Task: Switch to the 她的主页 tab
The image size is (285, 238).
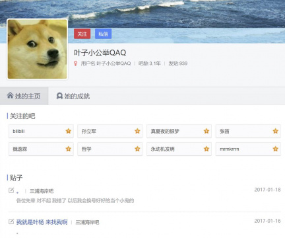Action: [x=24, y=96]
